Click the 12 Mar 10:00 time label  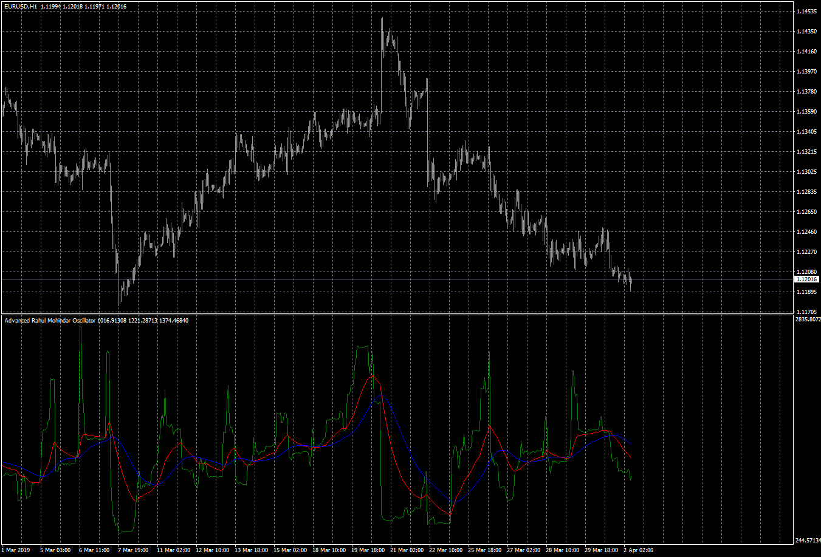point(213,550)
